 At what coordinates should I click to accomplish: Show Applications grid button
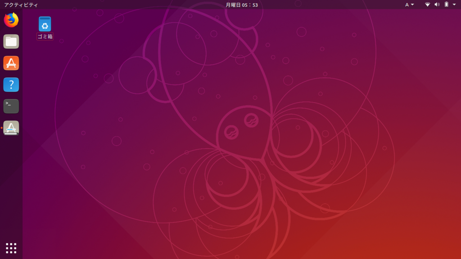click(11, 248)
